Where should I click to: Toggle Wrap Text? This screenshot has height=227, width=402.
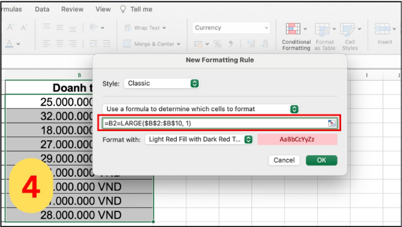click(x=142, y=28)
